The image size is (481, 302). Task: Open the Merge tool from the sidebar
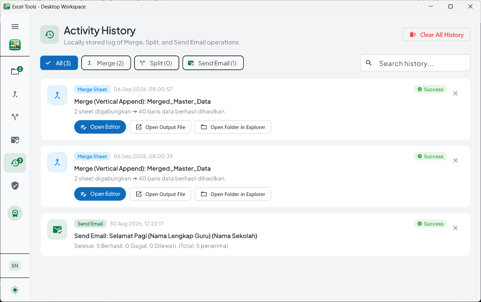tap(15, 94)
